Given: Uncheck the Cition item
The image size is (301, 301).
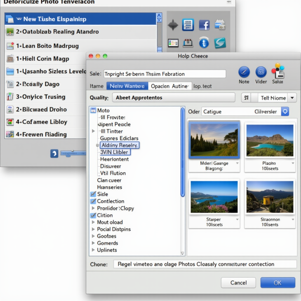Looking at the screenshot, I should (x=94, y=215).
